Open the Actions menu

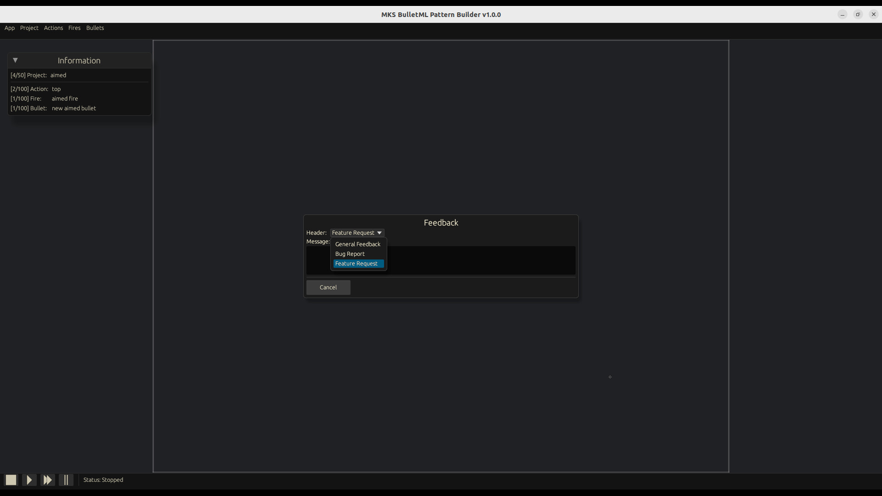coord(53,28)
